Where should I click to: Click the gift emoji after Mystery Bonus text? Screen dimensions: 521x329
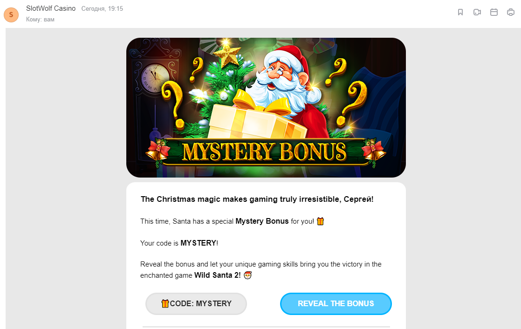click(x=320, y=221)
